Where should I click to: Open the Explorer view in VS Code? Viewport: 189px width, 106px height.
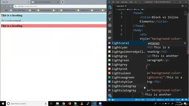(110, 7)
